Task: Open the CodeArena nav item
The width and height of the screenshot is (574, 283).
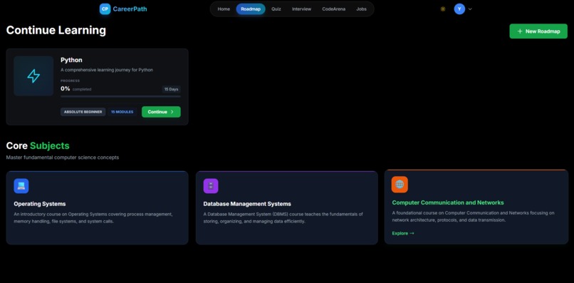Action: click(333, 9)
